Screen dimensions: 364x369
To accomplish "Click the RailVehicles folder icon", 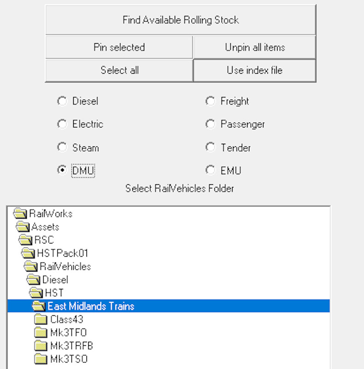I will pyautogui.click(x=30, y=267).
